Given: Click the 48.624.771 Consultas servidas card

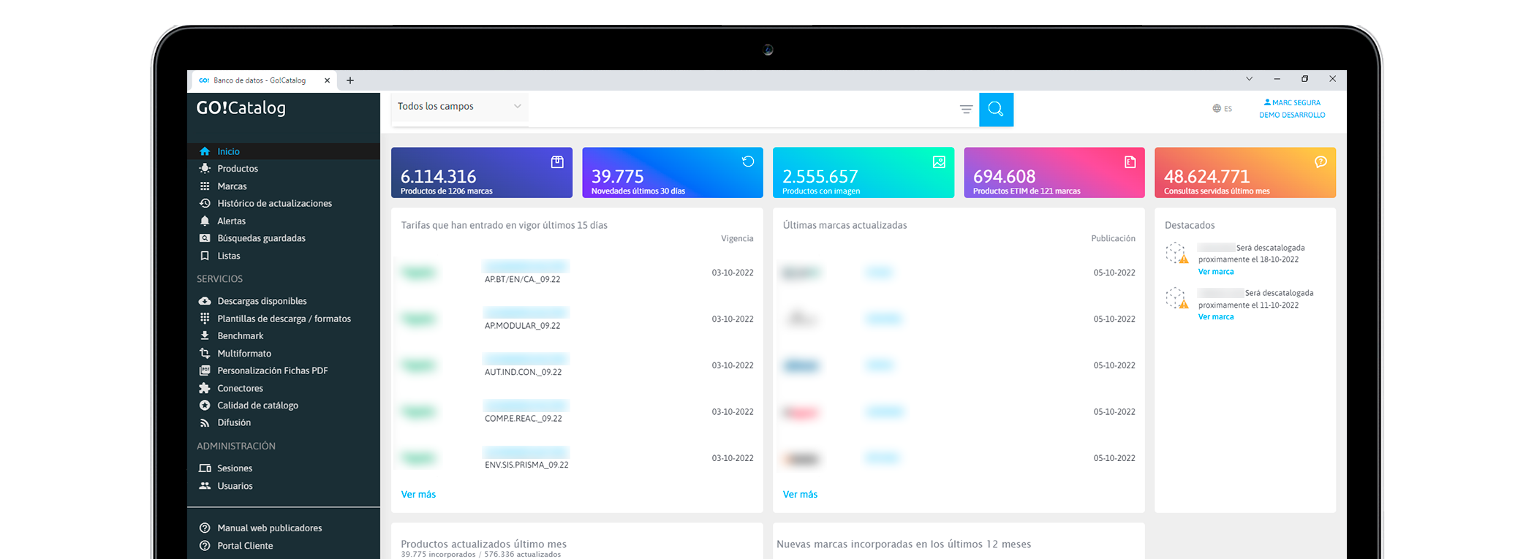Looking at the screenshot, I should click(x=1245, y=172).
